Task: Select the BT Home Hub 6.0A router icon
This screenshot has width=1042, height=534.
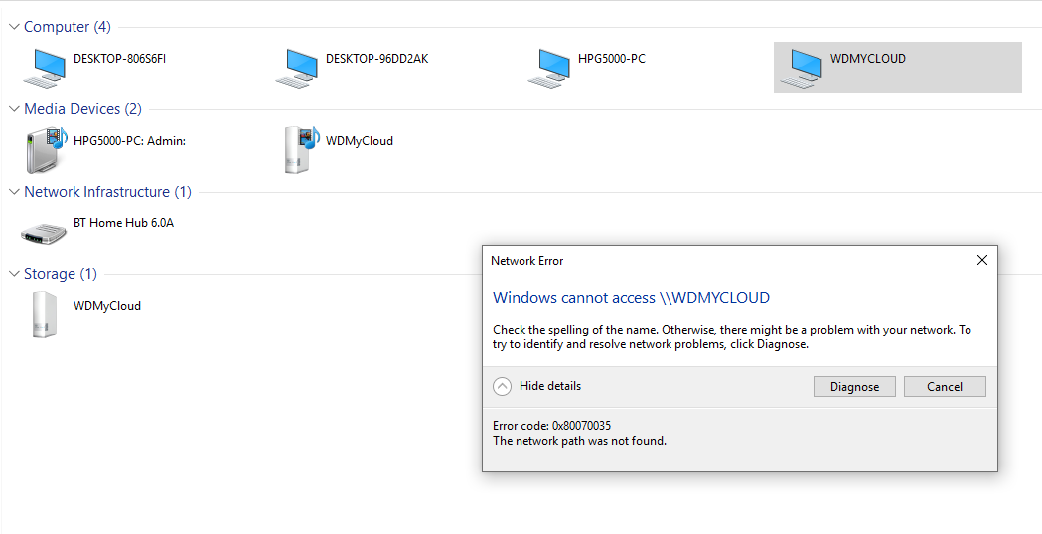Action: tap(44, 234)
